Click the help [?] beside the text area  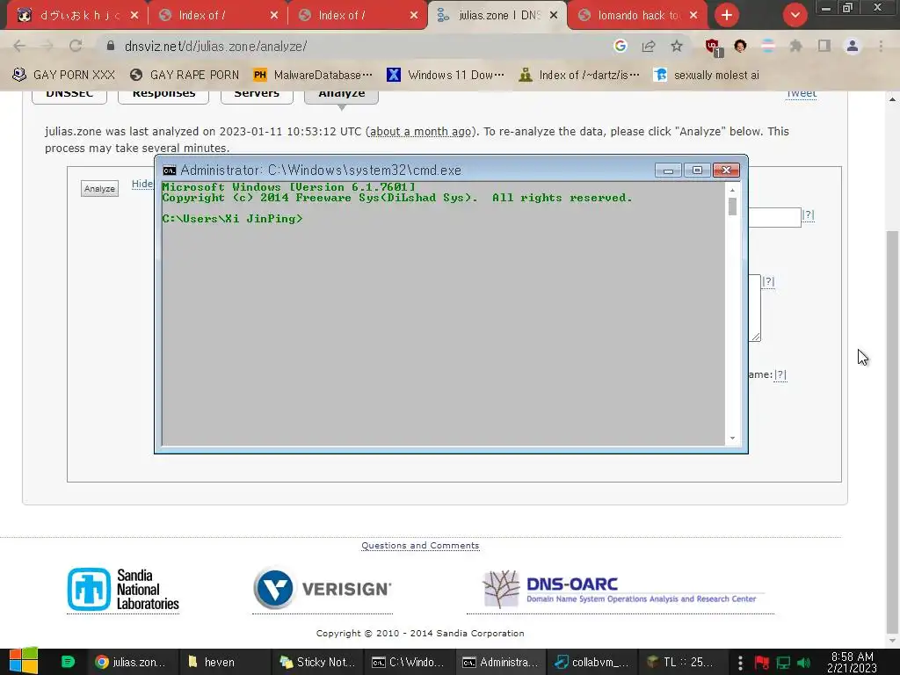(x=768, y=281)
